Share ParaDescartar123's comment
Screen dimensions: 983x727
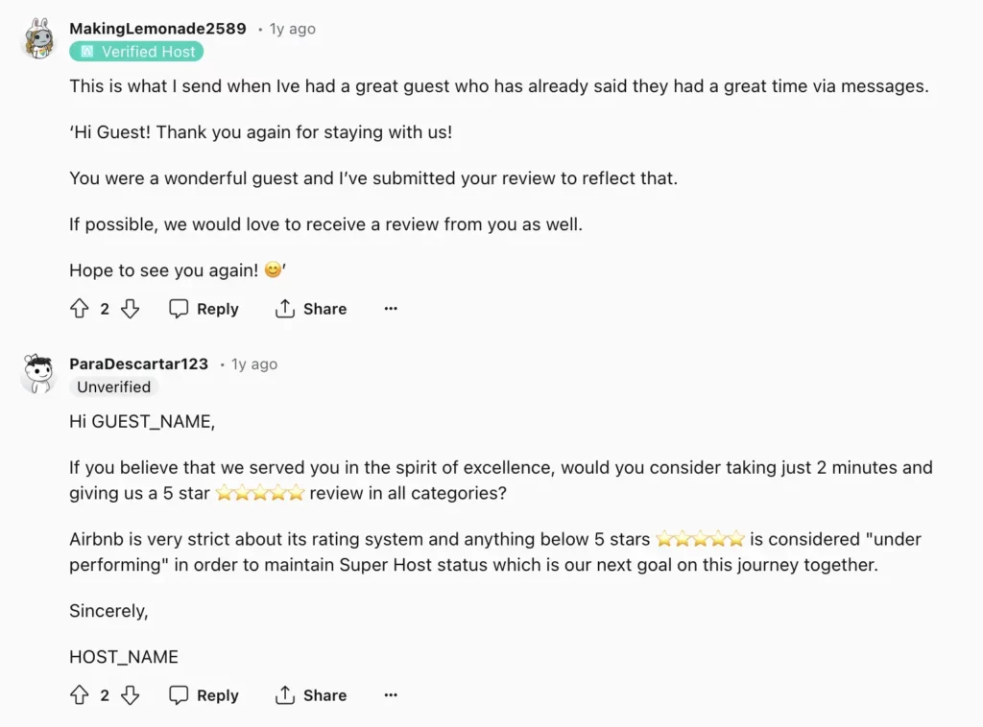[311, 695]
